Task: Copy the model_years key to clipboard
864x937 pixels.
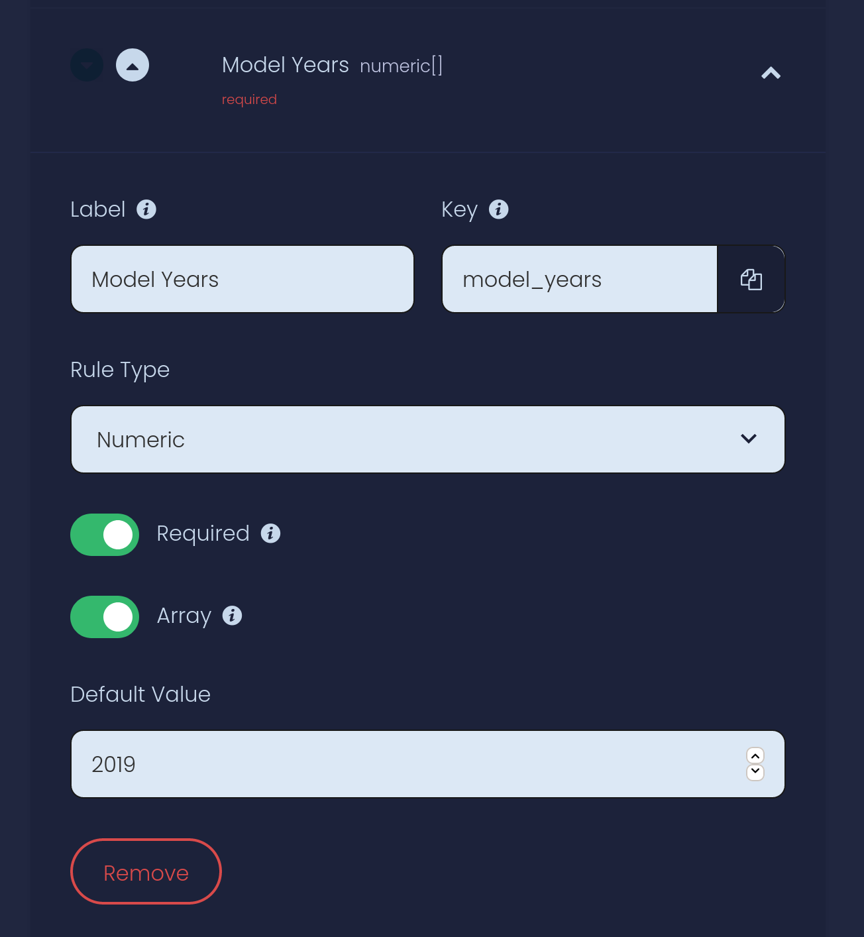Action: tap(751, 279)
